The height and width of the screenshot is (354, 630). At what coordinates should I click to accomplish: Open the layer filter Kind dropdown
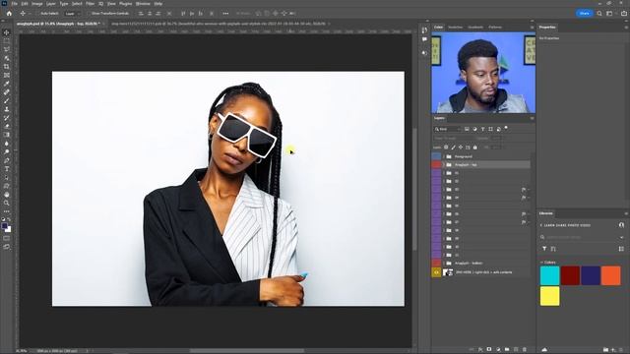[447, 129]
